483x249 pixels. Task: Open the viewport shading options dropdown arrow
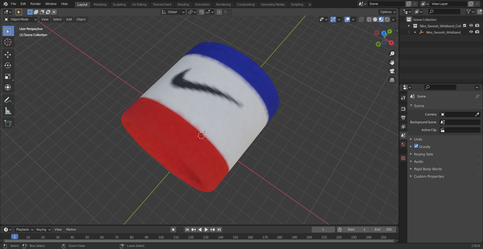(x=394, y=19)
